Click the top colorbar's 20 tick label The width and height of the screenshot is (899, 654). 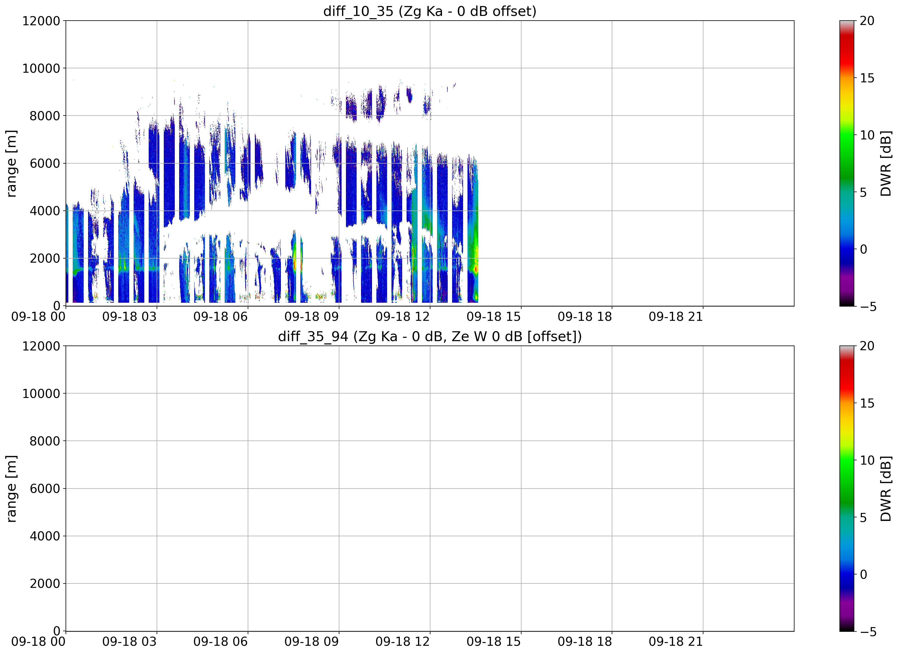867,21
